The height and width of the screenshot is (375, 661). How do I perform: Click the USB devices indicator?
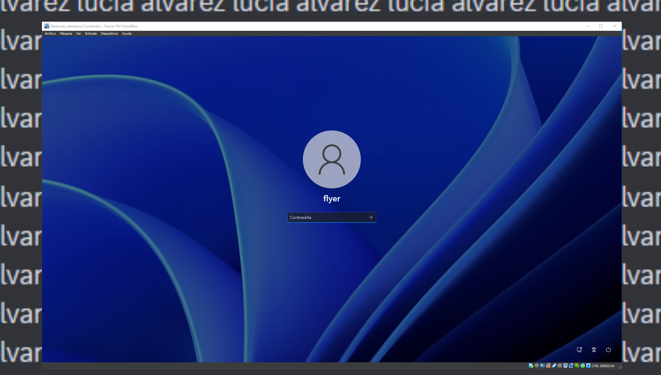tap(554, 366)
